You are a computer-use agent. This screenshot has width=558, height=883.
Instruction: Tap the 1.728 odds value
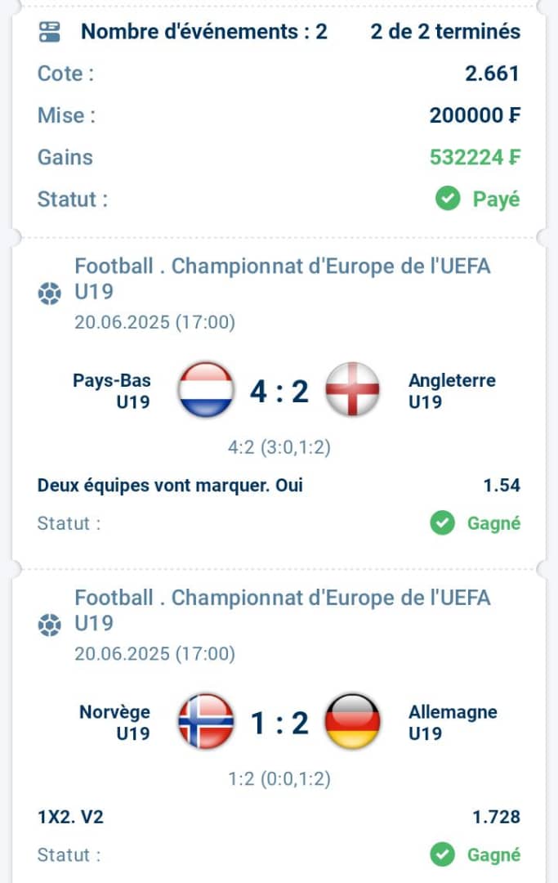pyautogui.click(x=496, y=817)
